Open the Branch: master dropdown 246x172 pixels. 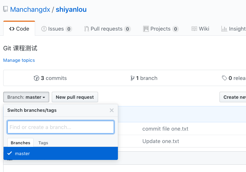tap(26, 97)
